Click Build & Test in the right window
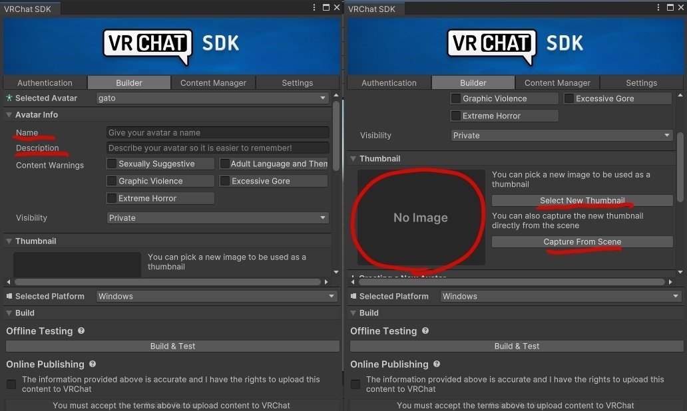 point(517,346)
